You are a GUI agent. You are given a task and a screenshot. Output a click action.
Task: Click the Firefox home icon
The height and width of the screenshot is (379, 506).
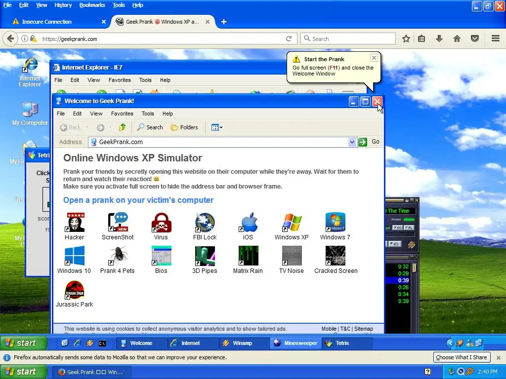click(457, 38)
